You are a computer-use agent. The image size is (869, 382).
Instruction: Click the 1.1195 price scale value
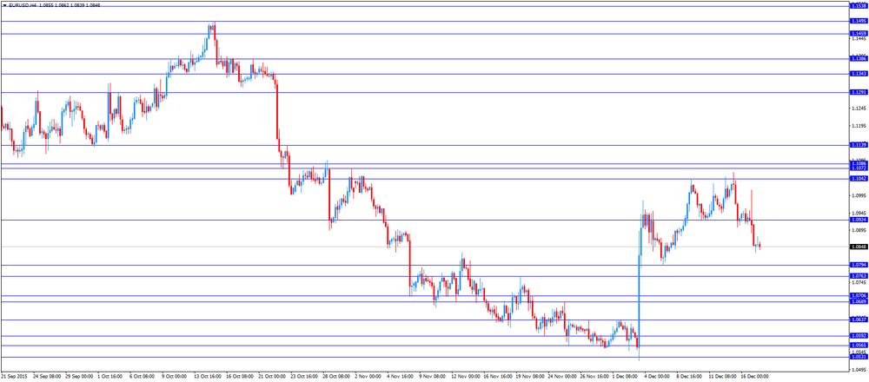(859, 126)
